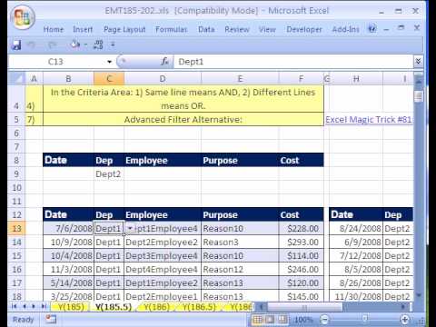Screen dimensions: 436x327
Task: Open the data validation dropdown arrow beside C13
Action: pos(130,228)
